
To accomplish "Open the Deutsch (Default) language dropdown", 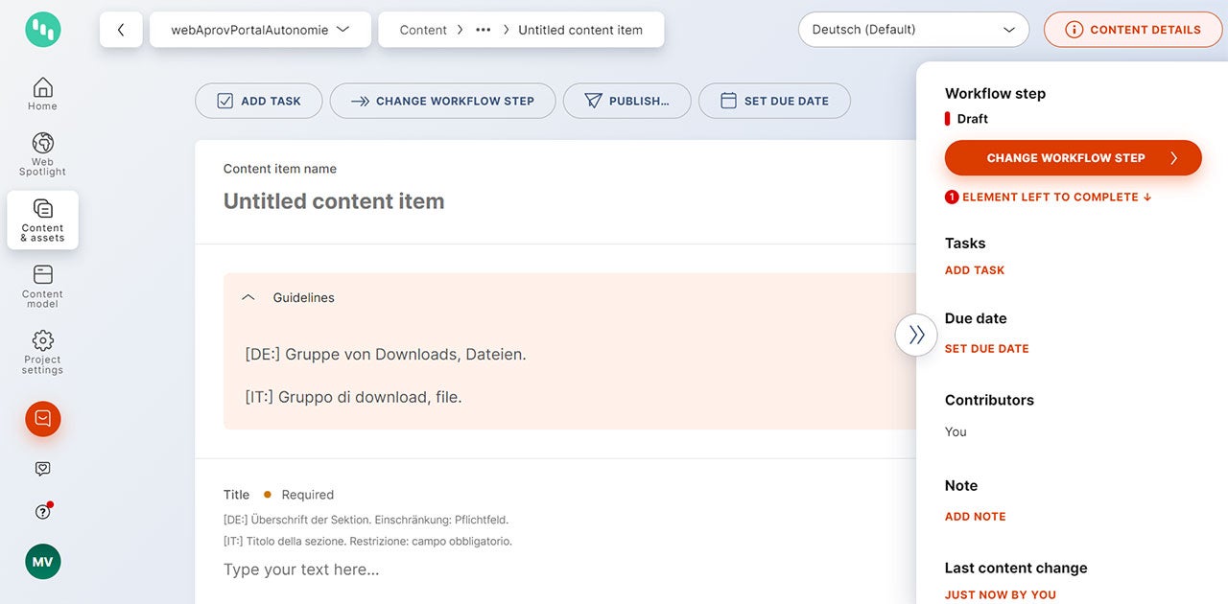I will point(912,30).
